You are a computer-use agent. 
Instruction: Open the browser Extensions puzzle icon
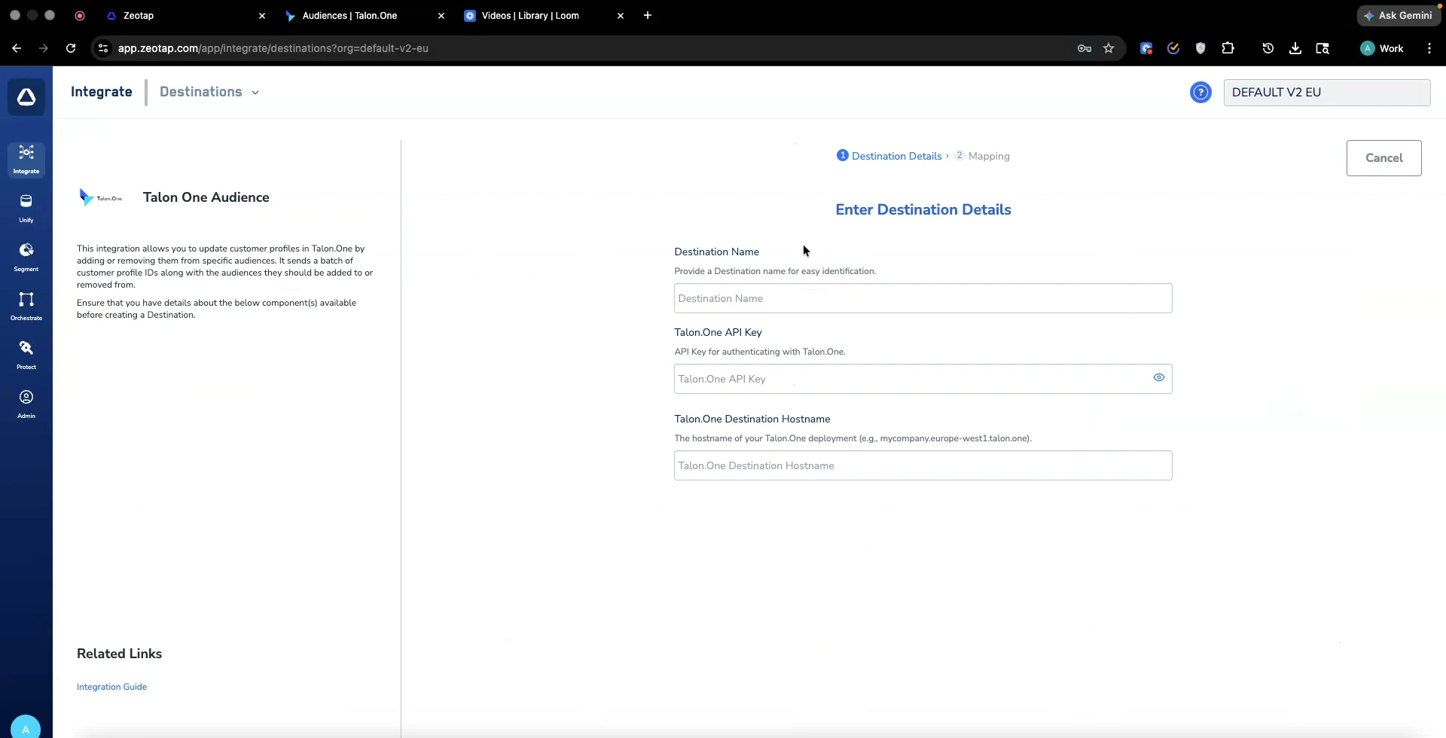[1228, 48]
